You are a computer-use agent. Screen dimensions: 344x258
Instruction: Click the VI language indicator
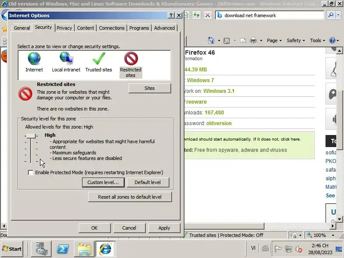coord(253,248)
